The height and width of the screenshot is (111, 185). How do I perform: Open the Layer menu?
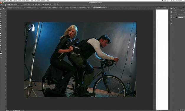coord(19,1)
